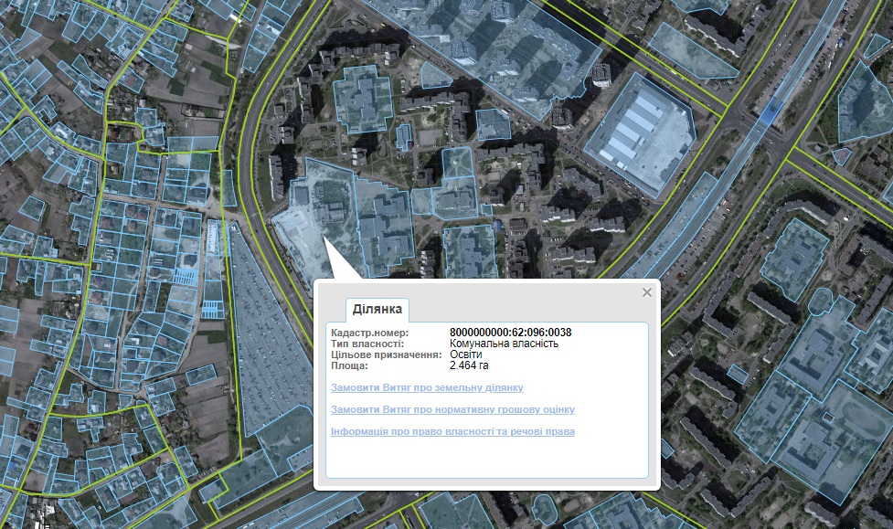Click the Кадастр.номер label
893x529 pixels.
pyautogui.click(x=369, y=333)
